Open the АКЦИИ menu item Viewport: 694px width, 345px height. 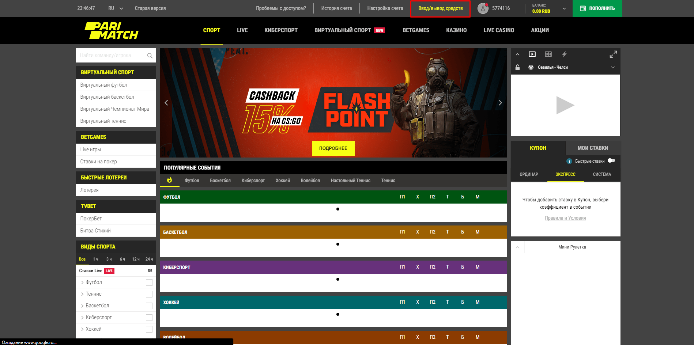[540, 30]
